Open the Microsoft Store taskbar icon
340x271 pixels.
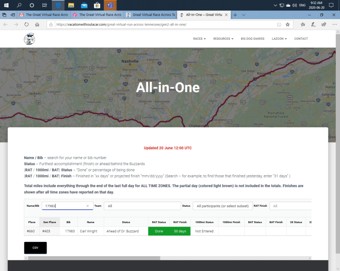pos(97,5)
